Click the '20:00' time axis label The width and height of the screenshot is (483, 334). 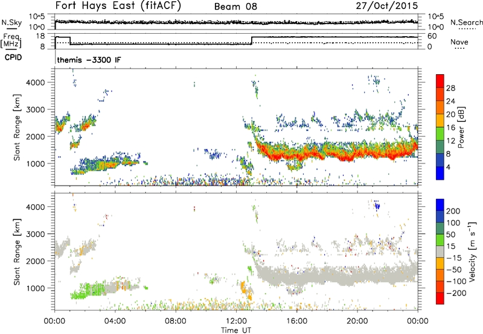(x=357, y=321)
